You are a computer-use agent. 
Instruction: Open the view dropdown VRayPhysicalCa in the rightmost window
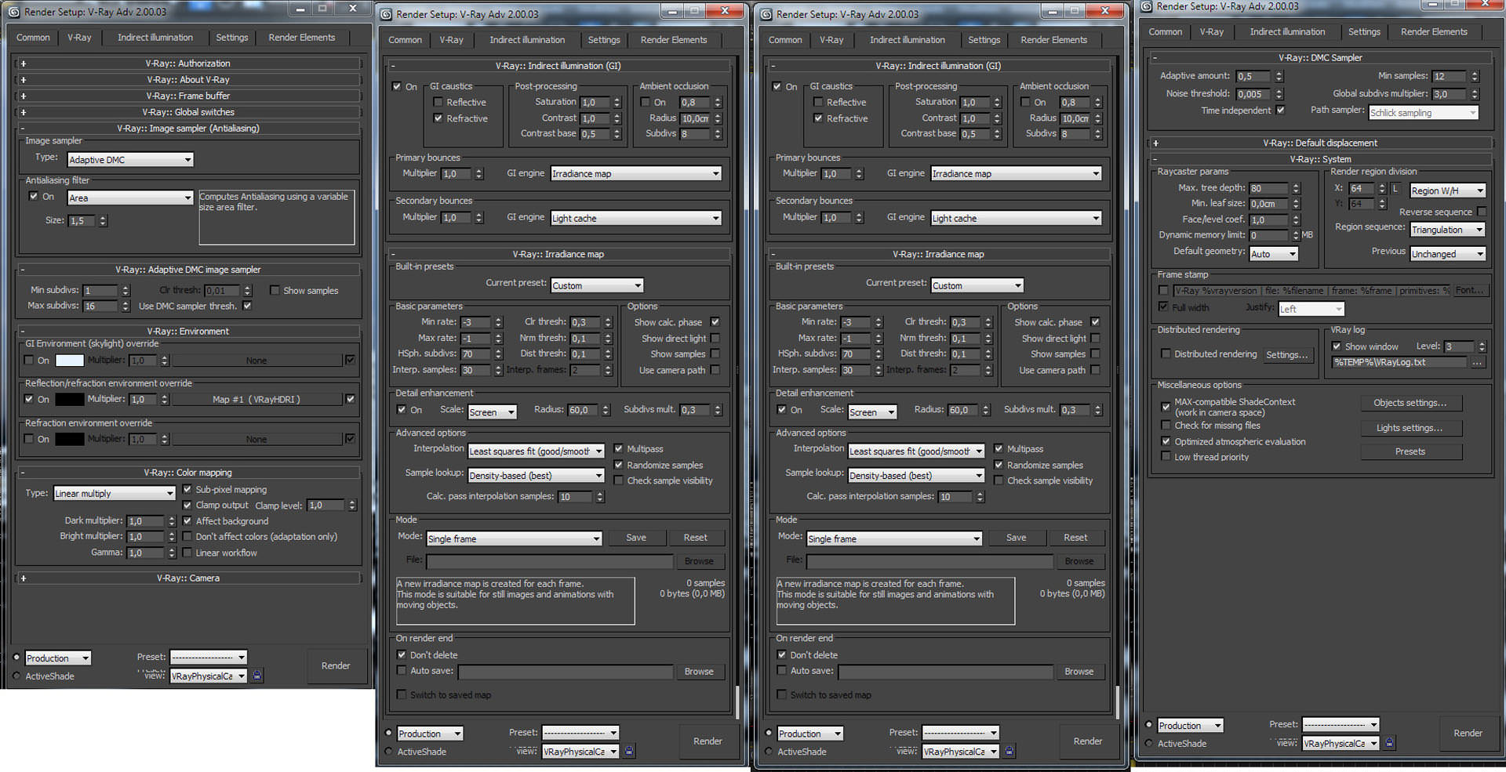[1340, 743]
